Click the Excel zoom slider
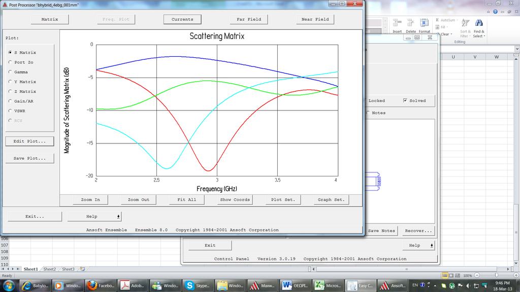The image size is (520, 292). [497, 275]
